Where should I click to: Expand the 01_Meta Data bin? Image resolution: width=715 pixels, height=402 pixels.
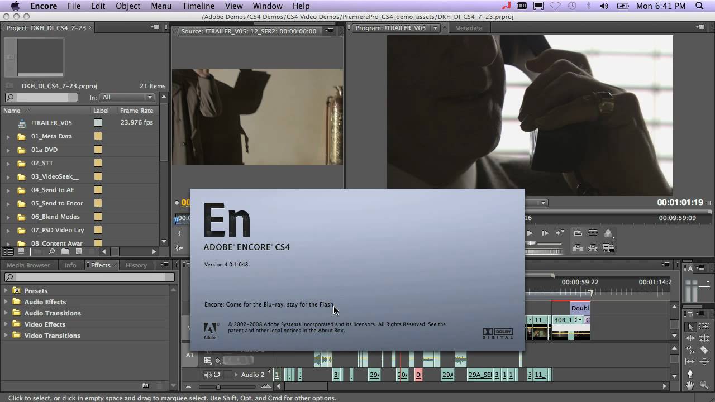pos(8,136)
